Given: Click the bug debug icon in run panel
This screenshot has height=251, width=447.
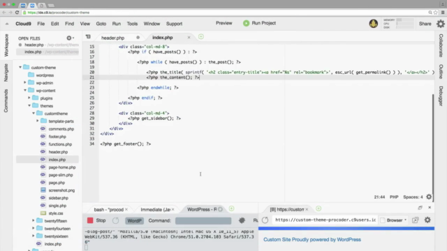Looking at the screenshot, I should [242, 220].
